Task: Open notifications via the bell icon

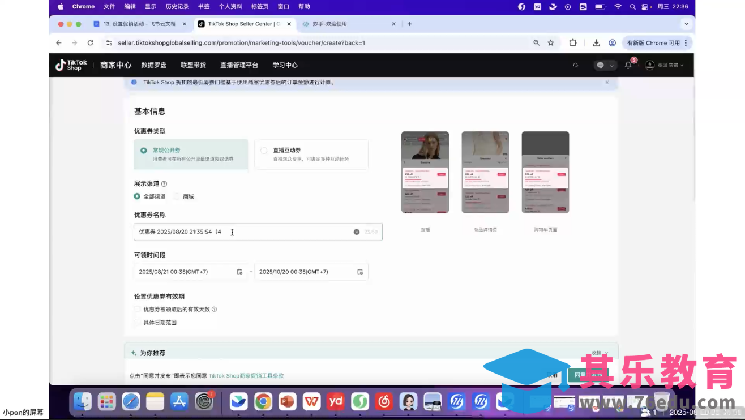Action: pyautogui.click(x=627, y=65)
